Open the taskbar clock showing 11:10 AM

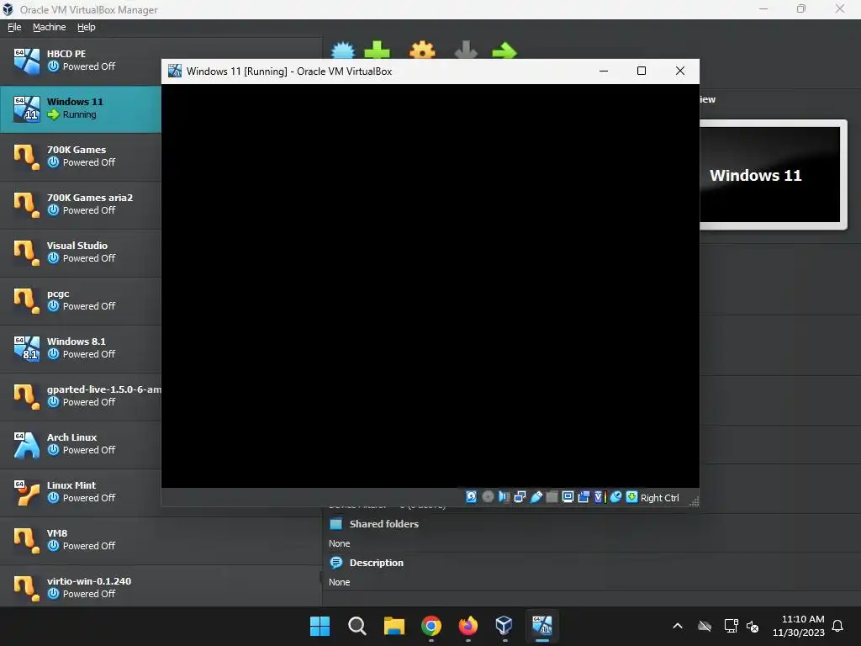[799, 626]
